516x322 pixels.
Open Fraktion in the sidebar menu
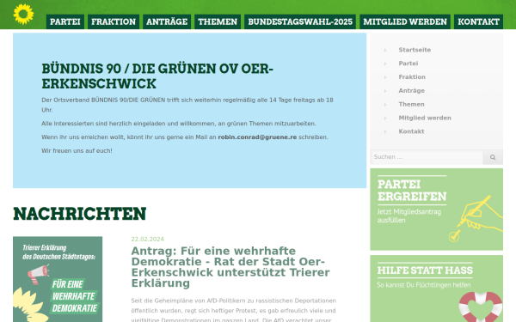412,77
